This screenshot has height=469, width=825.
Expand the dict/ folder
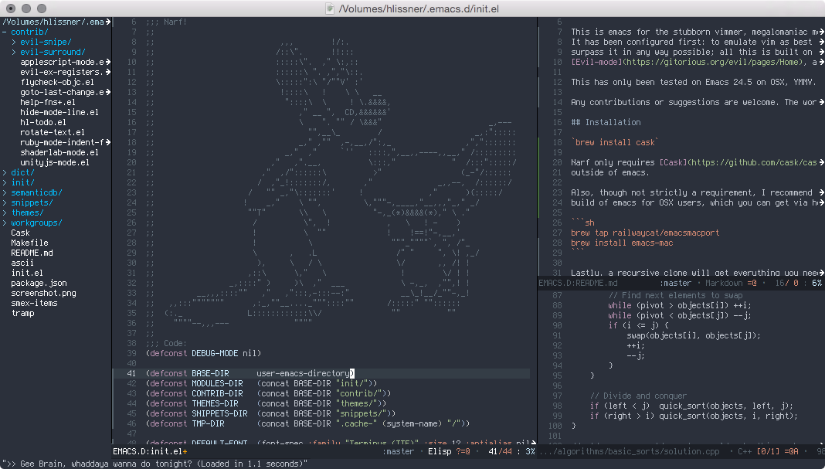pyautogui.click(x=5, y=172)
